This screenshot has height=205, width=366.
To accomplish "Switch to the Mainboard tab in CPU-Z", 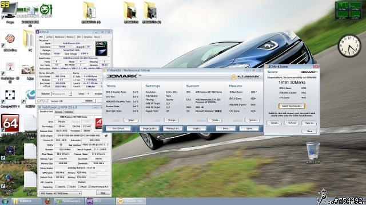I will pyautogui.click(x=59, y=37).
